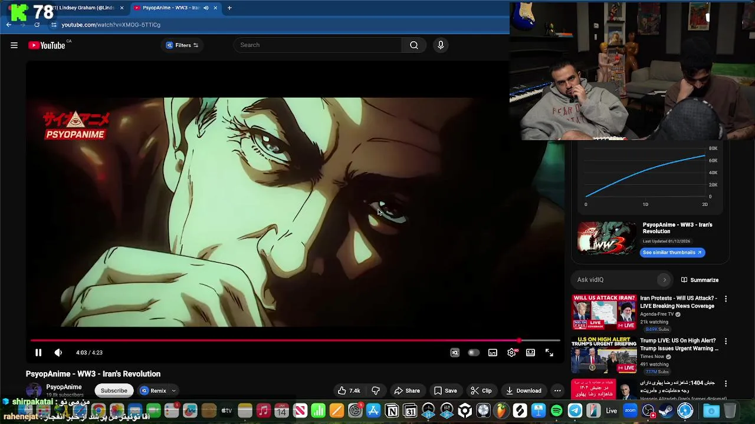Open Downloads folder in the Dock
The height and width of the screenshot is (424, 755).
pyautogui.click(x=711, y=411)
